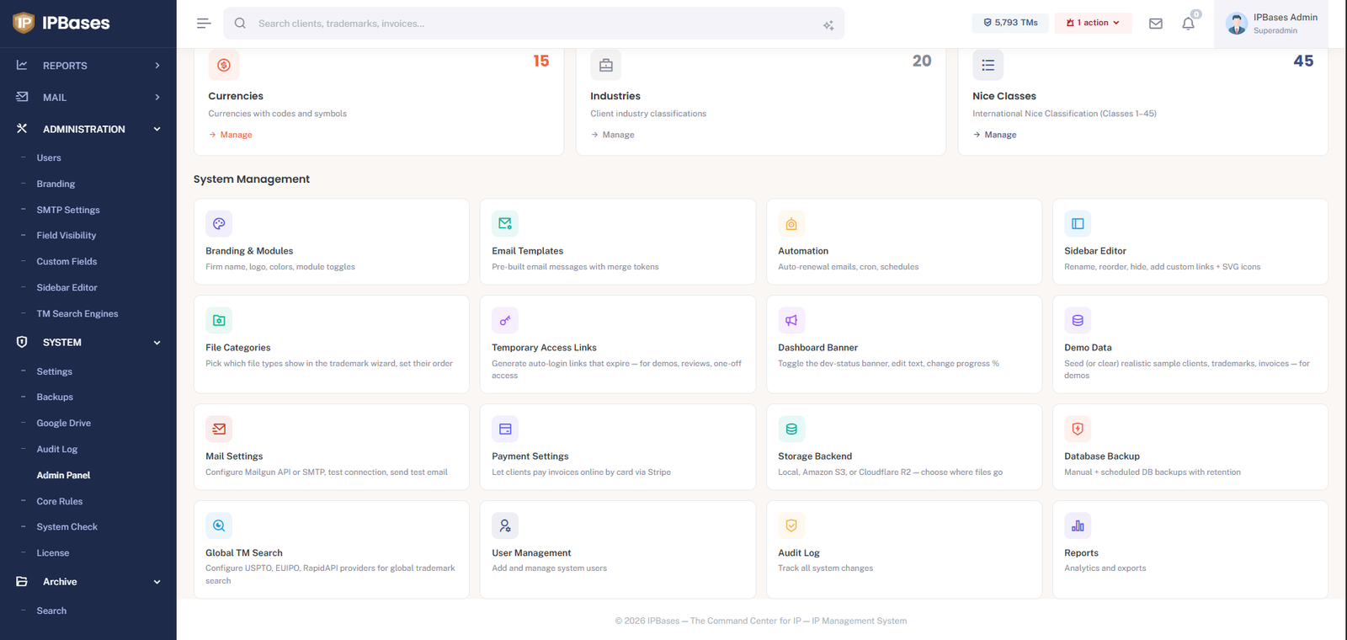1347x640 pixels.
Task: Open Search under Archive in sidebar
Action: (x=51, y=611)
